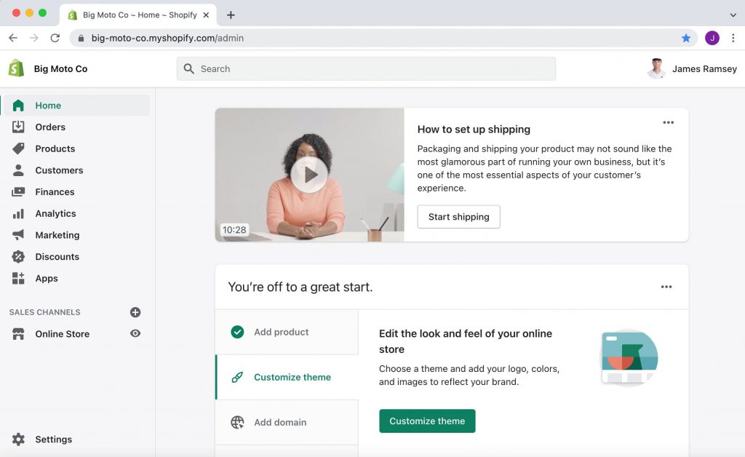Select the Add domain step
The image size is (745, 457).
287,422
